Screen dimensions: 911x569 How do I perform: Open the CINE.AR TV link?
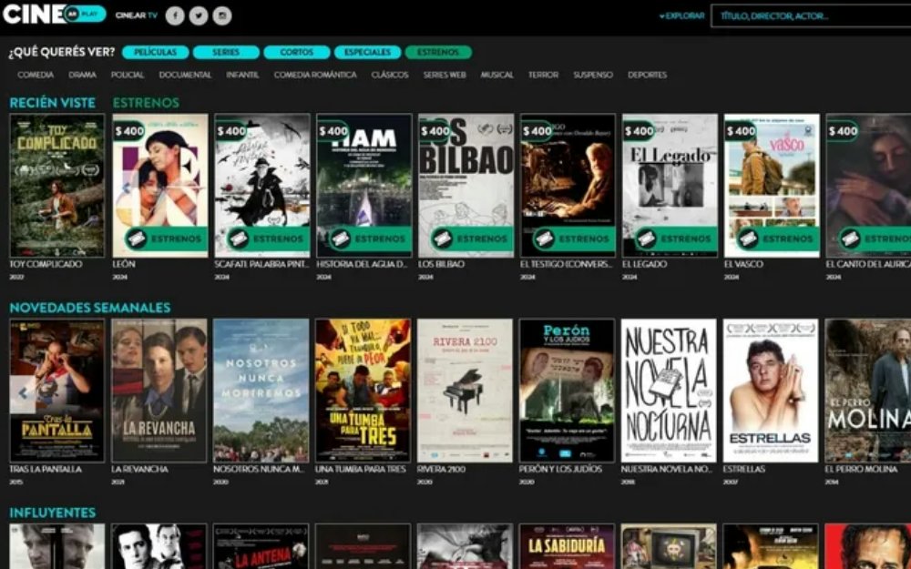(x=137, y=15)
